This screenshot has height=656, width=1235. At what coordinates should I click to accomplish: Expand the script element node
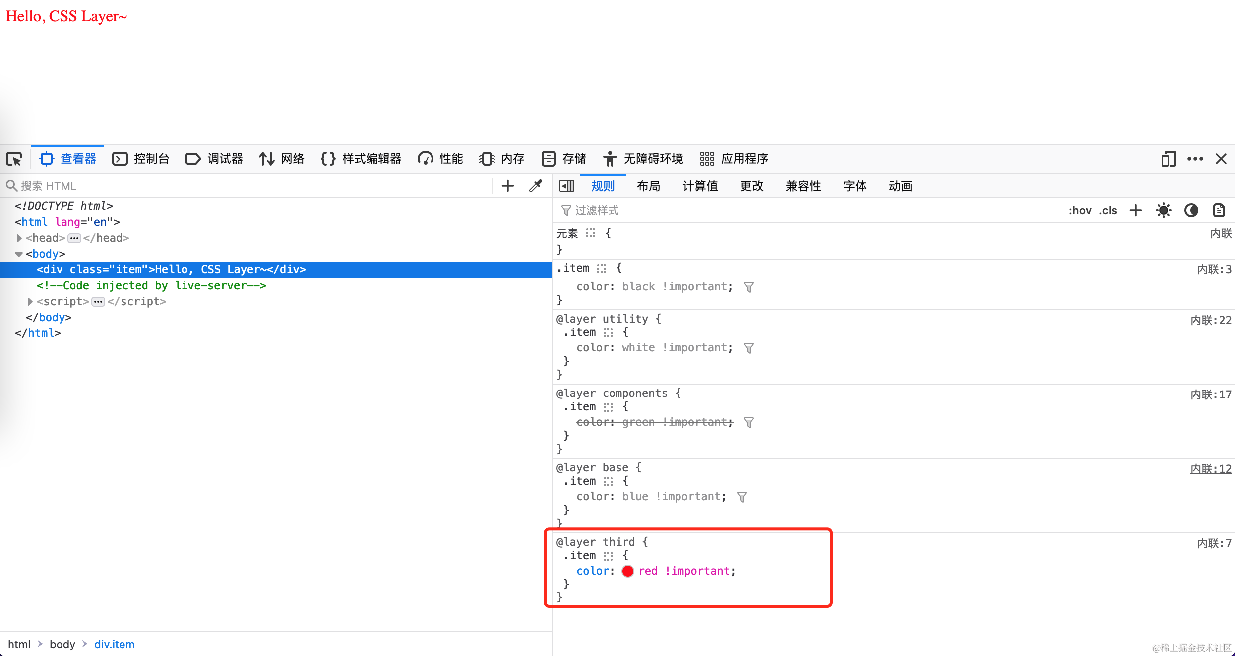pos(29,301)
